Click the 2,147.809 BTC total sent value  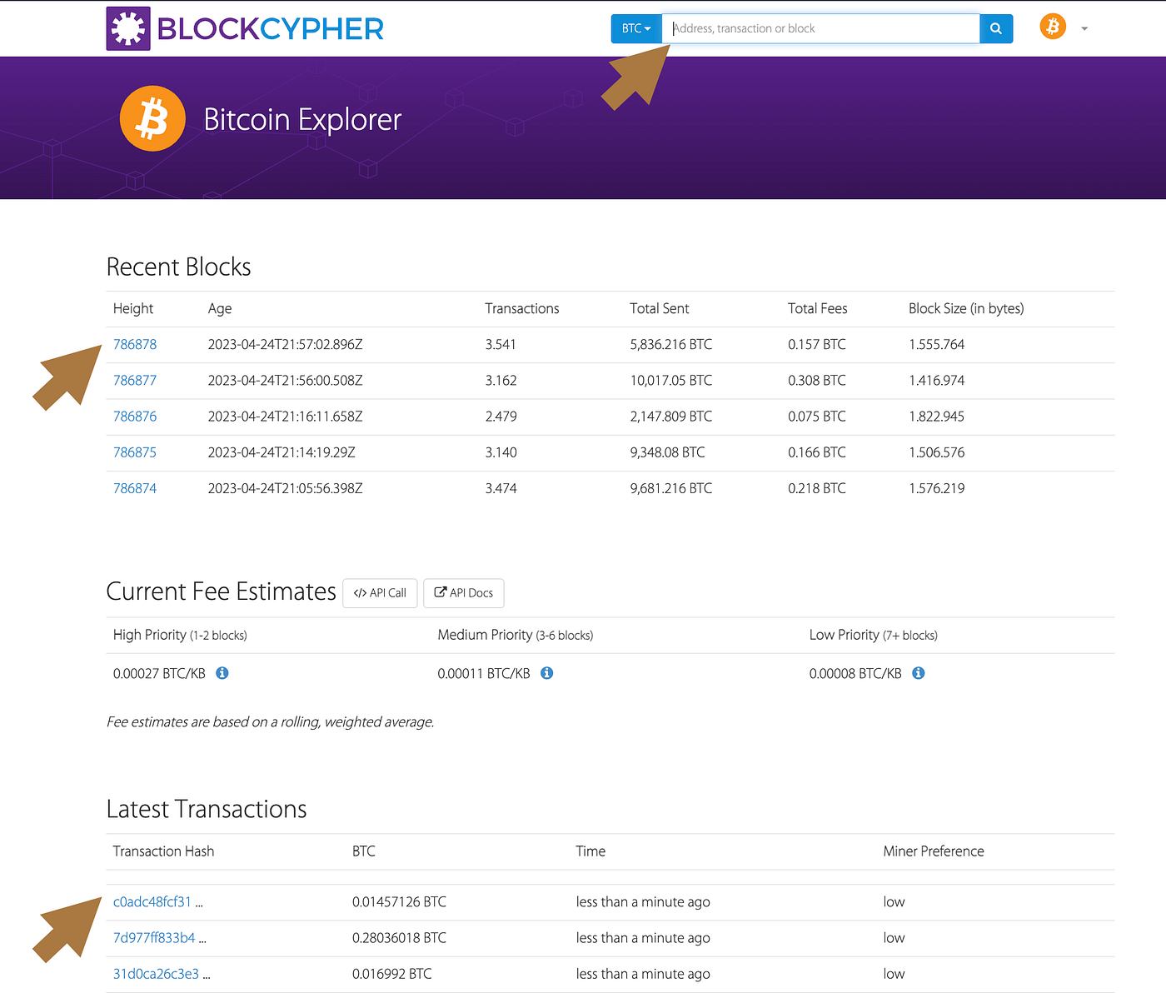pyautogui.click(x=671, y=417)
